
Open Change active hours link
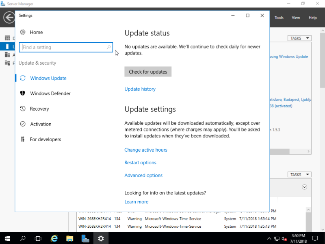[x=146, y=150]
